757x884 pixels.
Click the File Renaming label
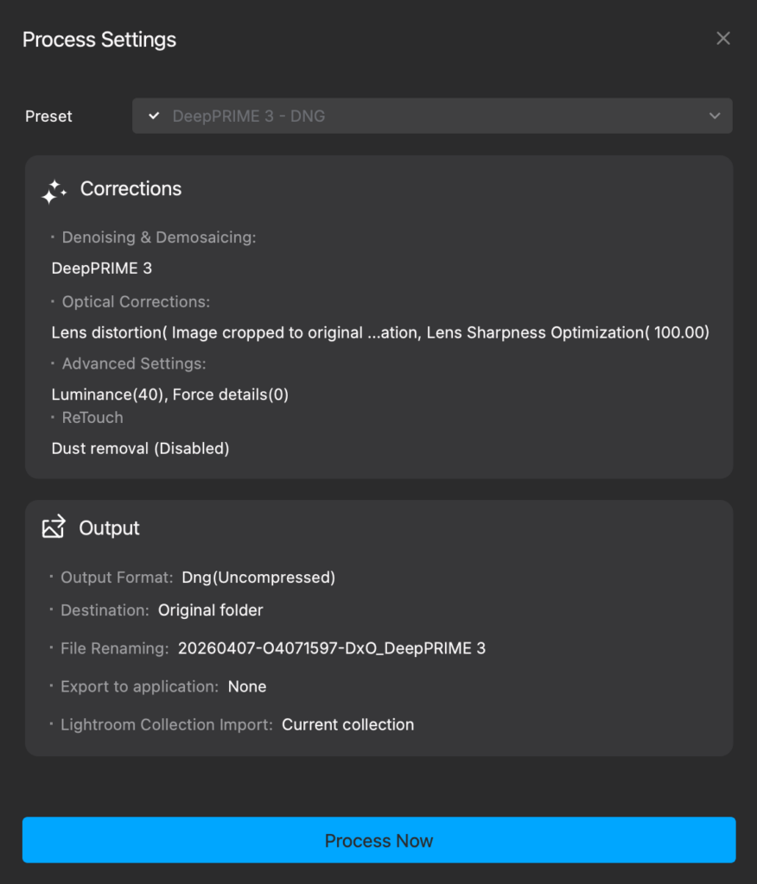[115, 648]
